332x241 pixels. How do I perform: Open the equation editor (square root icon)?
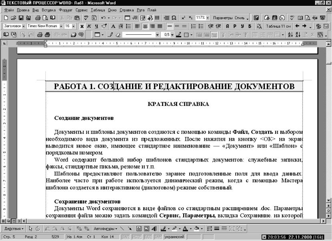coord(135,18)
